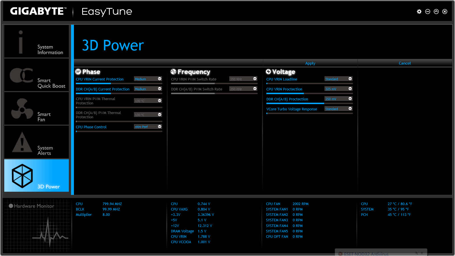Click the Smart Quick Boost OC icon
The image size is (455, 256).
coord(21,75)
